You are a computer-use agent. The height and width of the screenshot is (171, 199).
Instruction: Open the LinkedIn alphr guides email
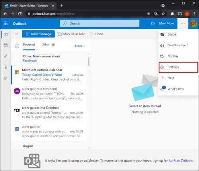pos(49,132)
